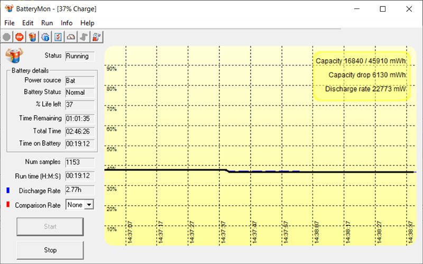423x264 pixels.
Task: Click the Stop button
Action: pos(50,250)
